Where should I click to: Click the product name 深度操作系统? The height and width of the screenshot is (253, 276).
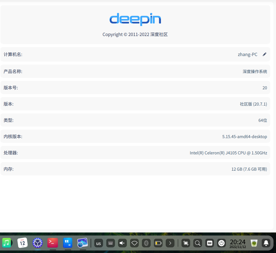point(255,72)
